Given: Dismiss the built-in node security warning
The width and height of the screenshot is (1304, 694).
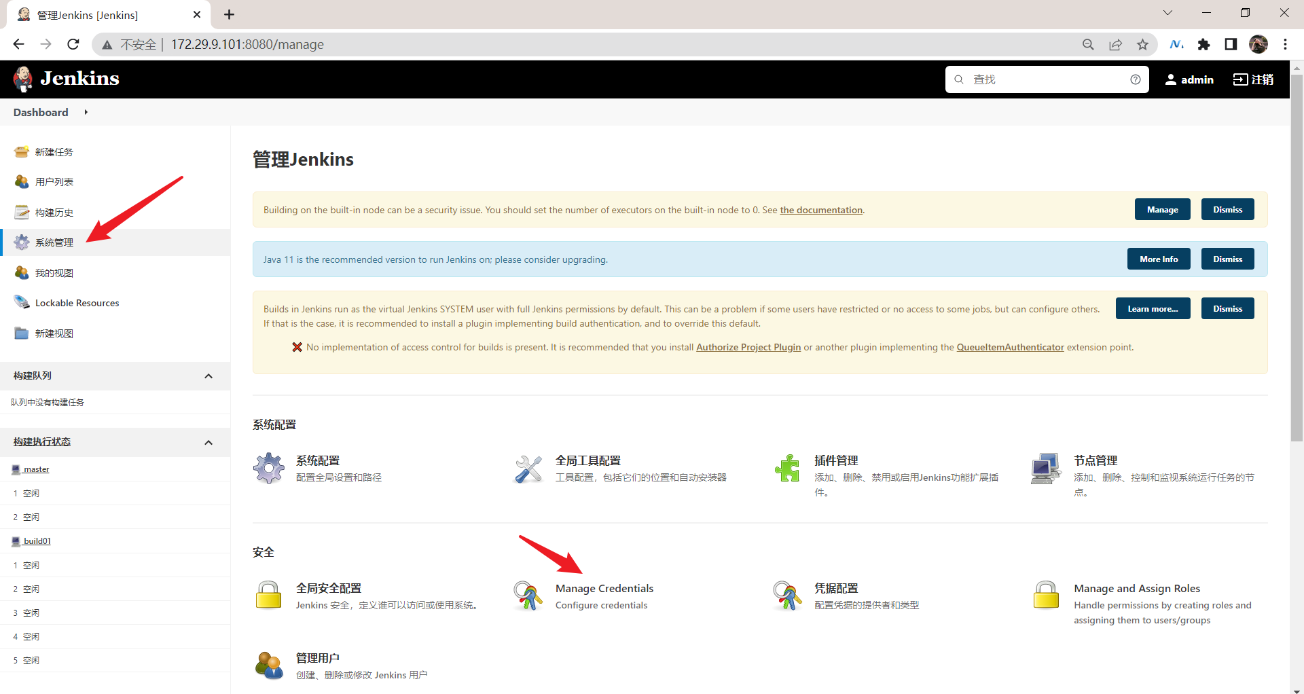Looking at the screenshot, I should 1228,210.
